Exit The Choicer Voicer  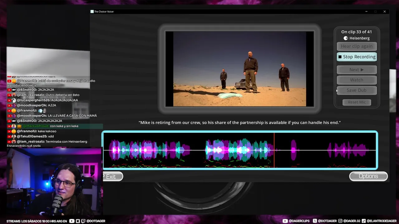tap(113, 176)
